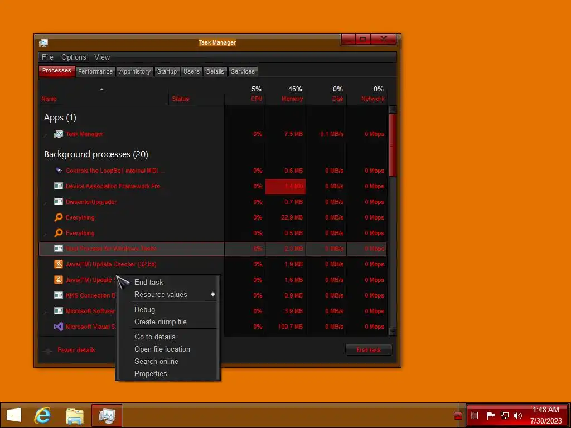The height and width of the screenshot is (428, 571).
Task: Click the process list scrollbar thumb
Action: click(x=393, y=145)
